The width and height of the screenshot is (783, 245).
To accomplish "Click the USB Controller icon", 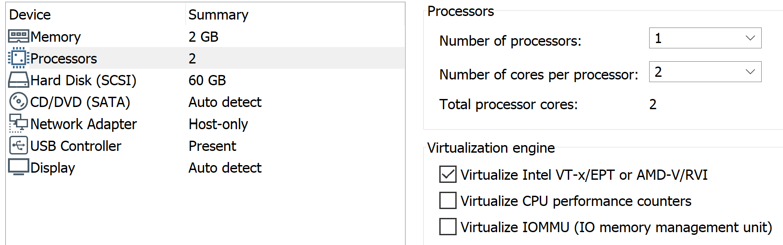I will [x=19, y=146].
